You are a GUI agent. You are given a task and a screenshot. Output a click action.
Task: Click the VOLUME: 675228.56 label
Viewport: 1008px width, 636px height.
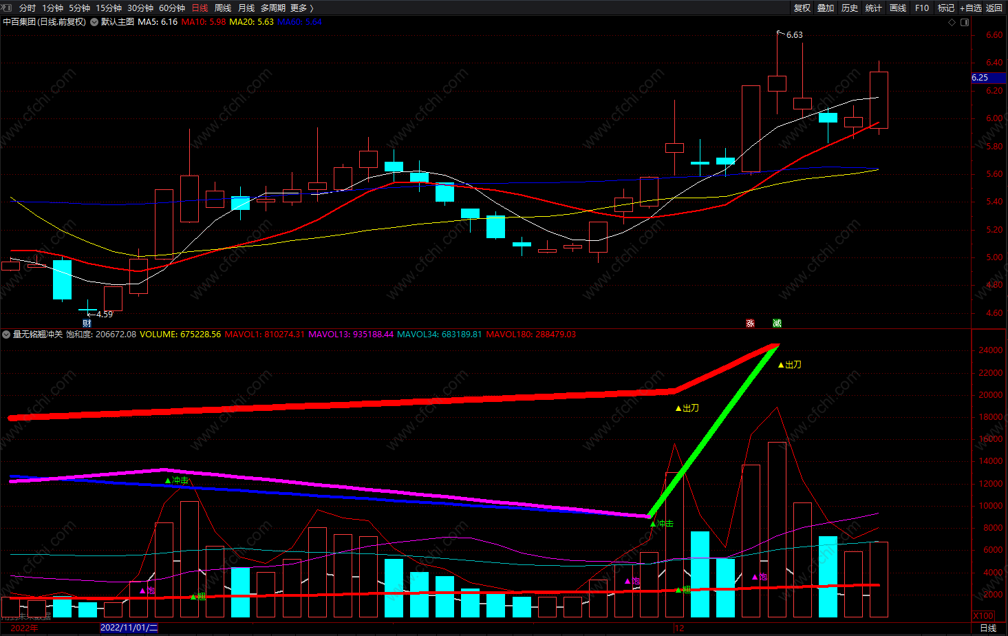(180, 335)
